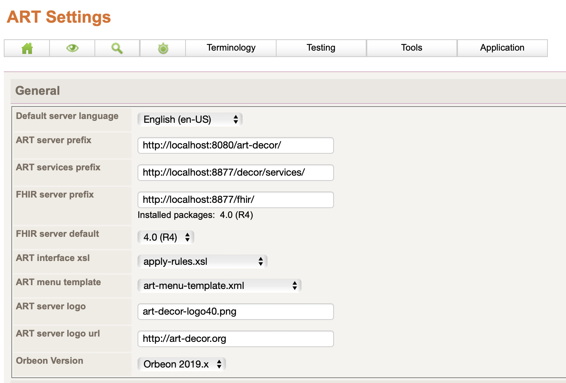Click the Installed packages 4.0 (R4) text
This screenshot has width=566, height=383.
tap(195, 215)
